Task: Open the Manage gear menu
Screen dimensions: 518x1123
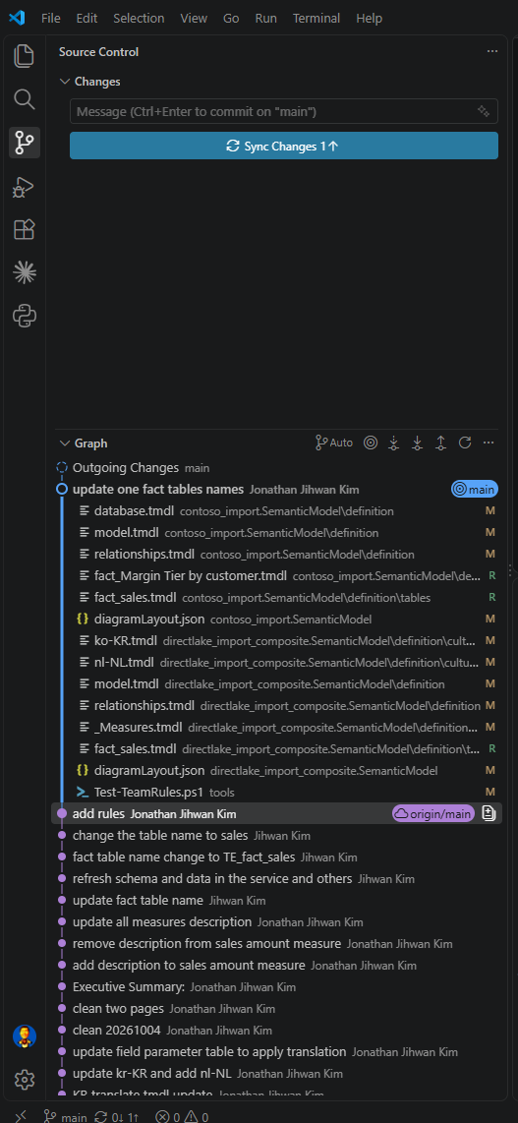Action: pyautogui.click(x=25, y=1079)
